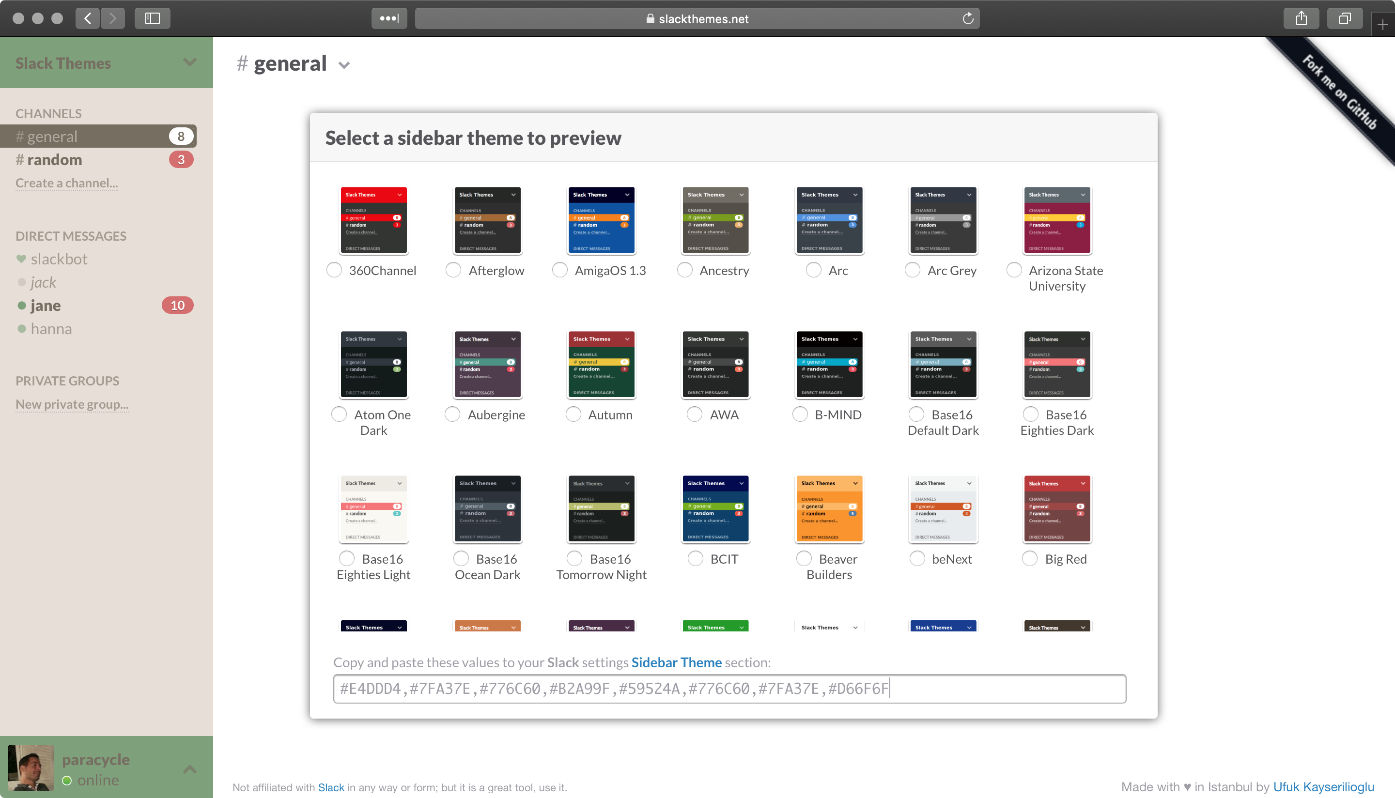Screen dimensions: 1395x798
Task: Click the unread badge 8 on general
Action: (181, 136)
